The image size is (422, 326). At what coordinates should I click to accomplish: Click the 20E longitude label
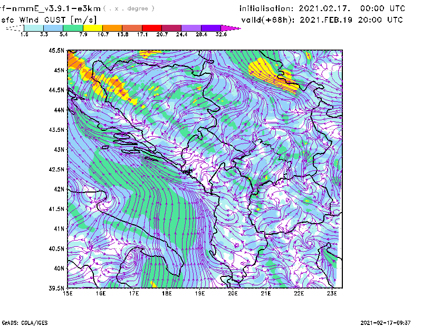[233, 294]
